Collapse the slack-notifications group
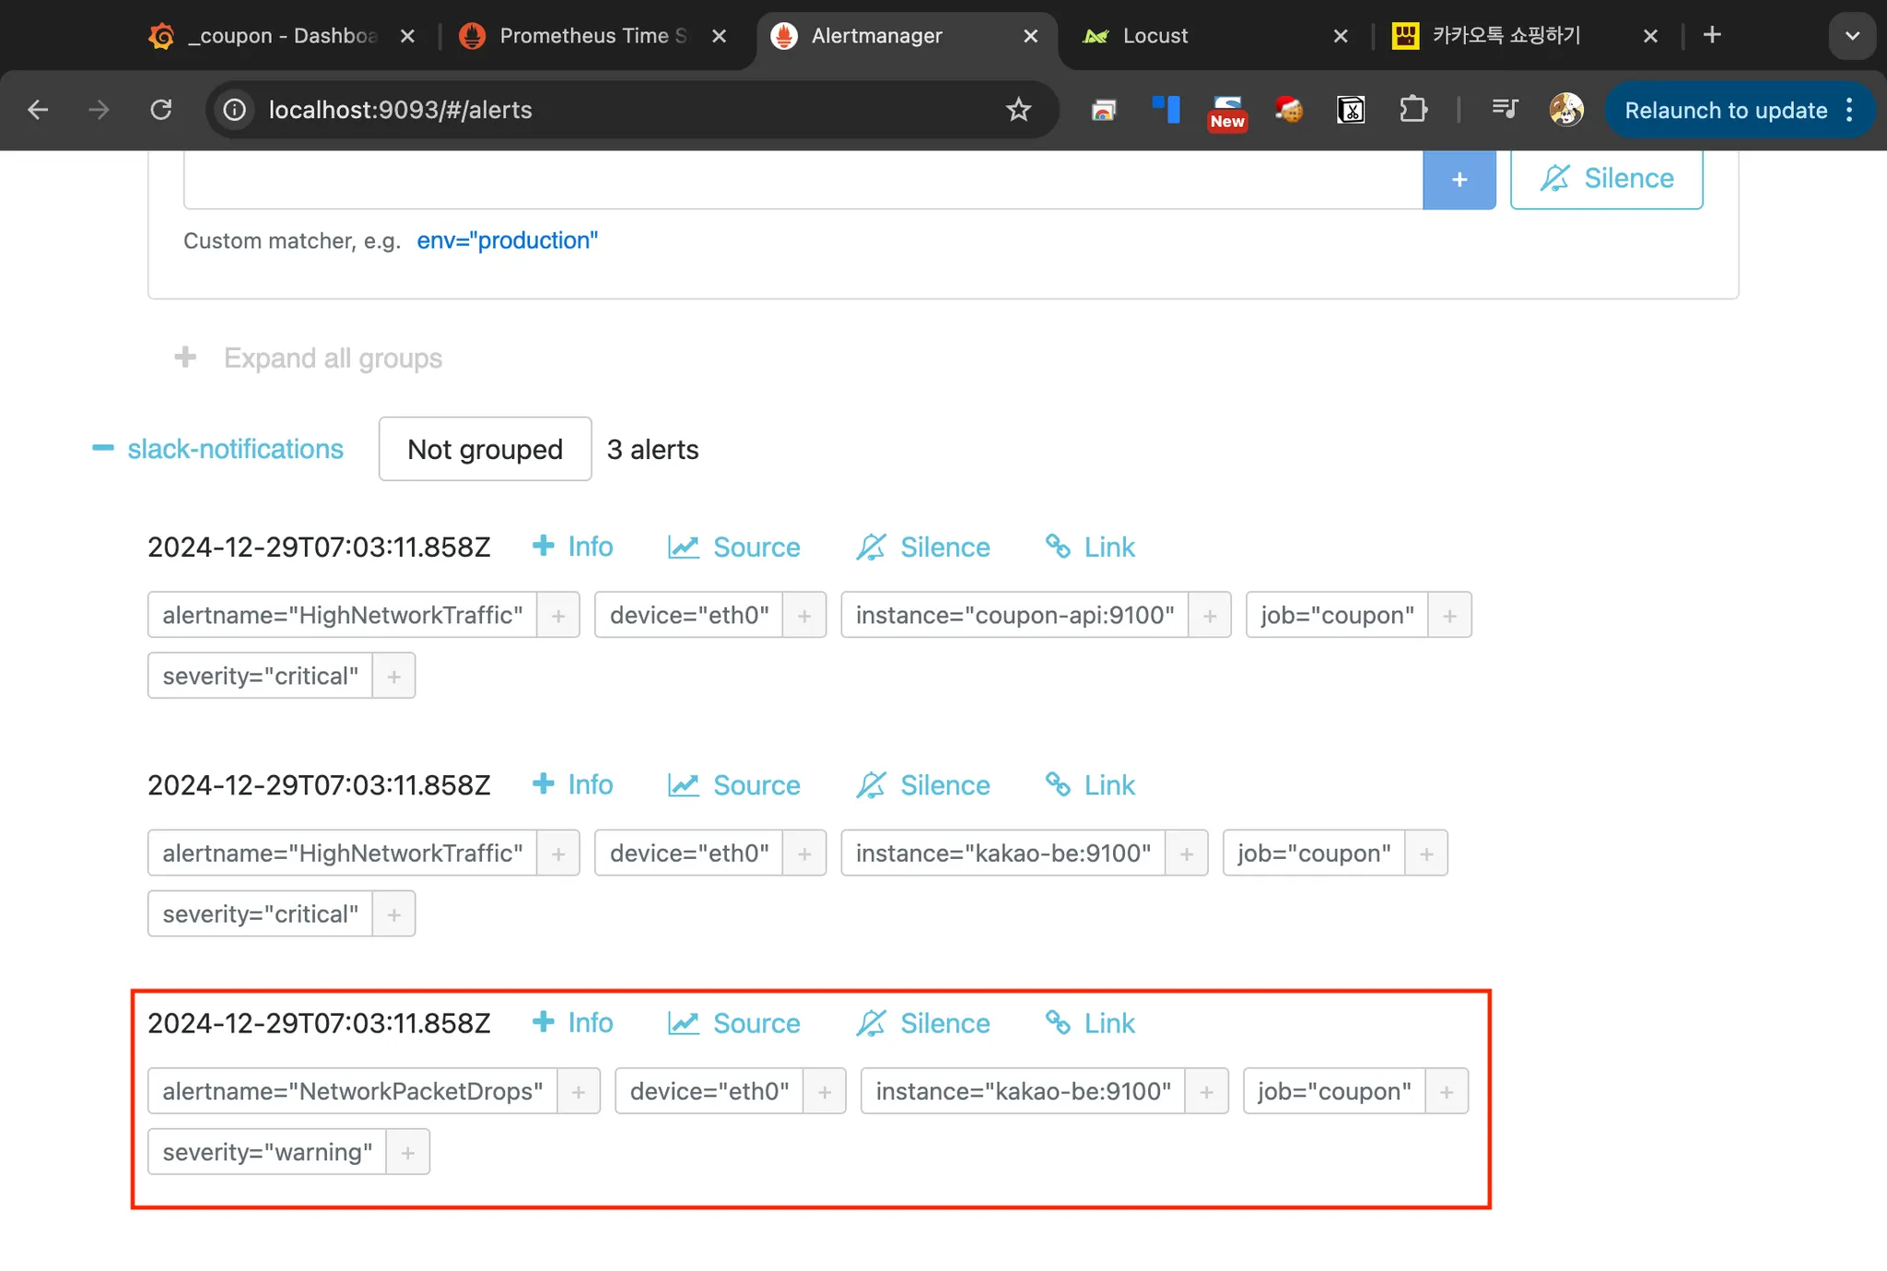 coord(103,449)
